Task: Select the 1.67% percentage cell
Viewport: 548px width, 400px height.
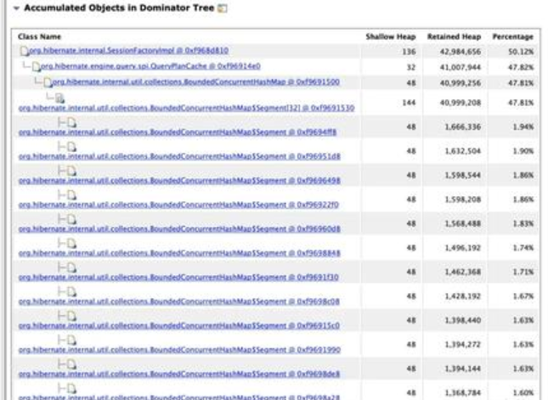Action: click(523, 296)
